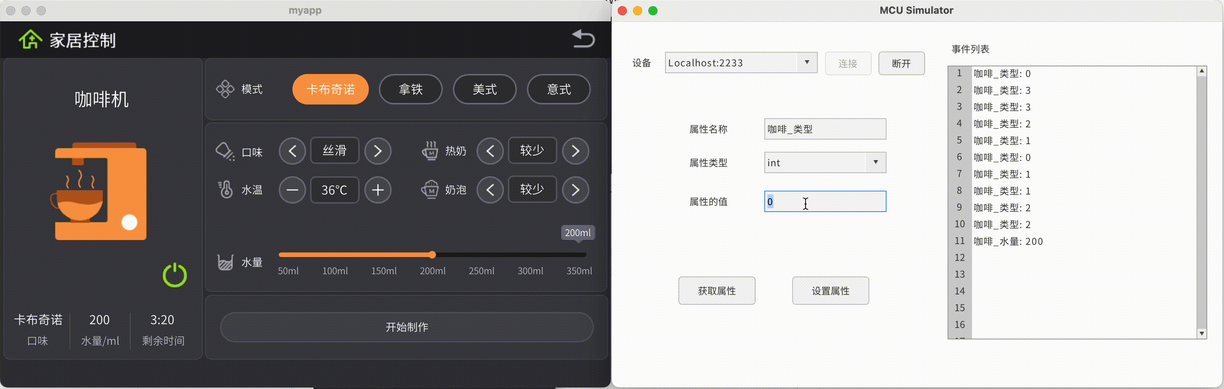Click the hot milk icon beside 热奶
Viewport: 1224px width, 389px height.
(430, 151)
